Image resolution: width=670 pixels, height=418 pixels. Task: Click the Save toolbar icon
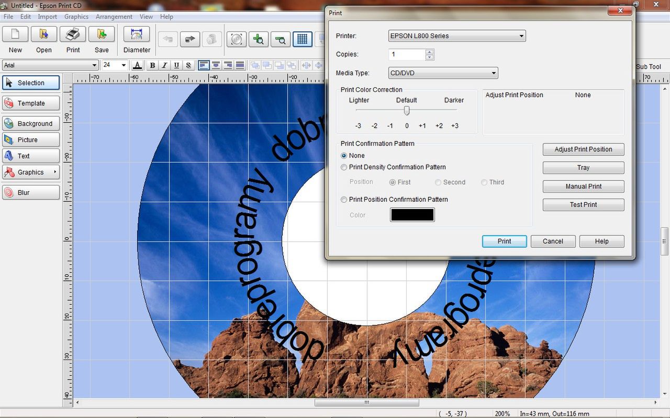click(102, 34)
